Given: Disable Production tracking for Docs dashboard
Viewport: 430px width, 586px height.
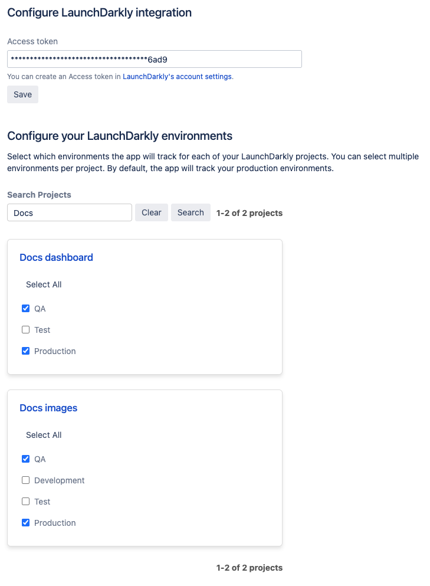Looking at the screenshot, I should point(25,351).
